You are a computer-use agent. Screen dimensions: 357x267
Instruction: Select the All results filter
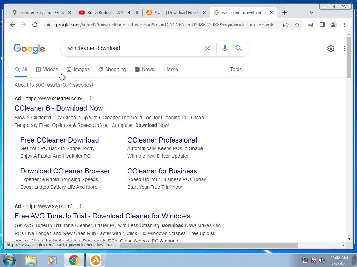tap(21, 69)
